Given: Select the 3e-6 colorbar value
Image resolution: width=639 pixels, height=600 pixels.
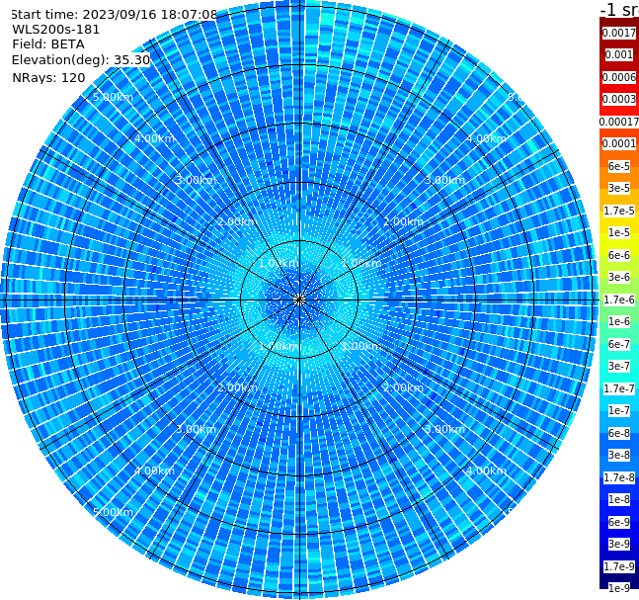Looking at the screenshot, I should point(619,277).
